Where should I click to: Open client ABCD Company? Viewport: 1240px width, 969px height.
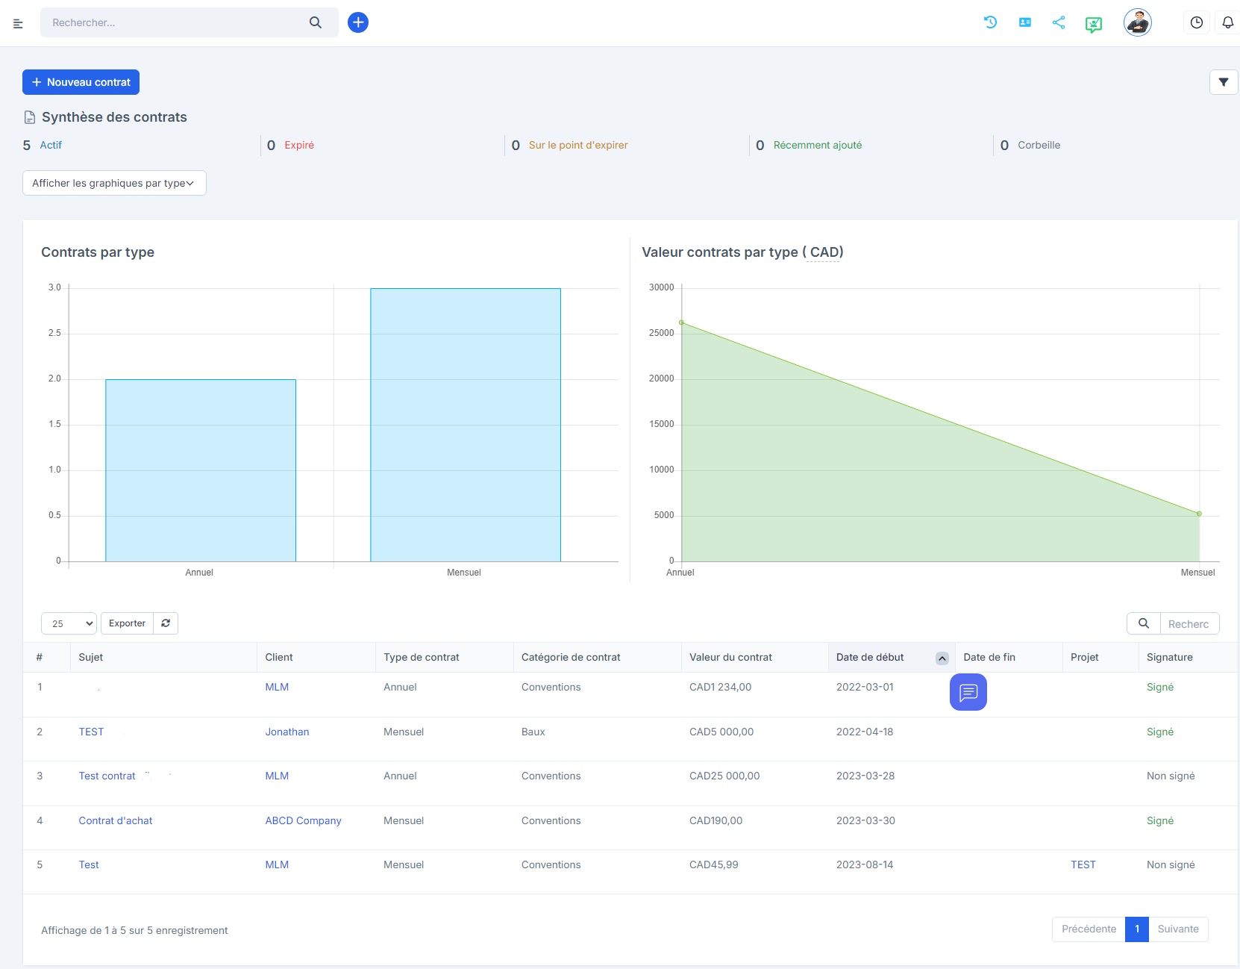point(303,820)
